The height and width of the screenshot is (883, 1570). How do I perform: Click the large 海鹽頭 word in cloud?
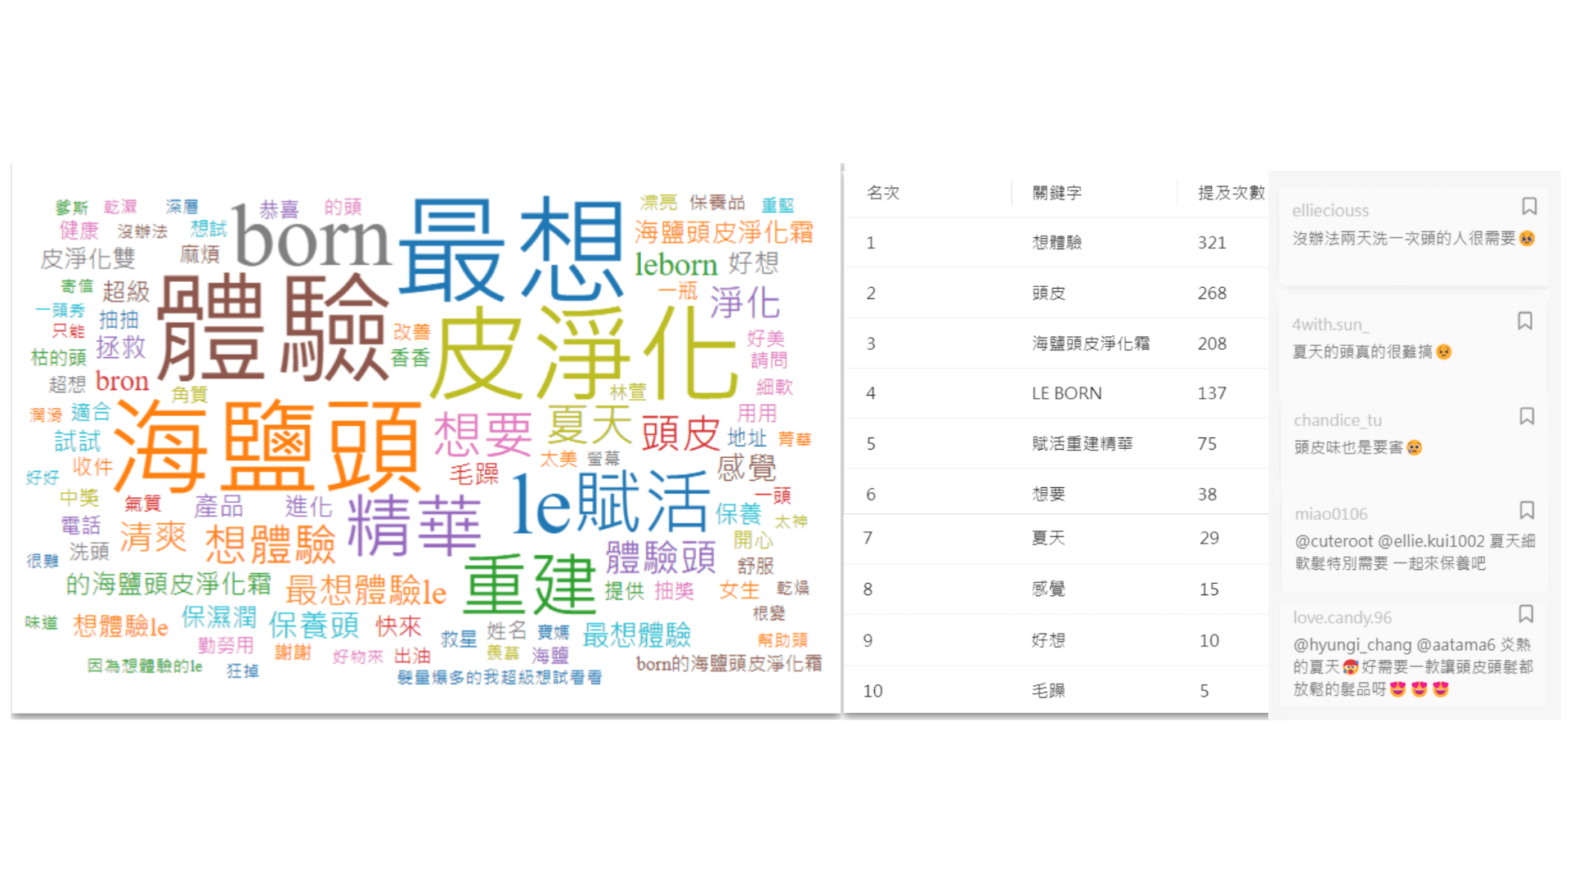[268, 448]
